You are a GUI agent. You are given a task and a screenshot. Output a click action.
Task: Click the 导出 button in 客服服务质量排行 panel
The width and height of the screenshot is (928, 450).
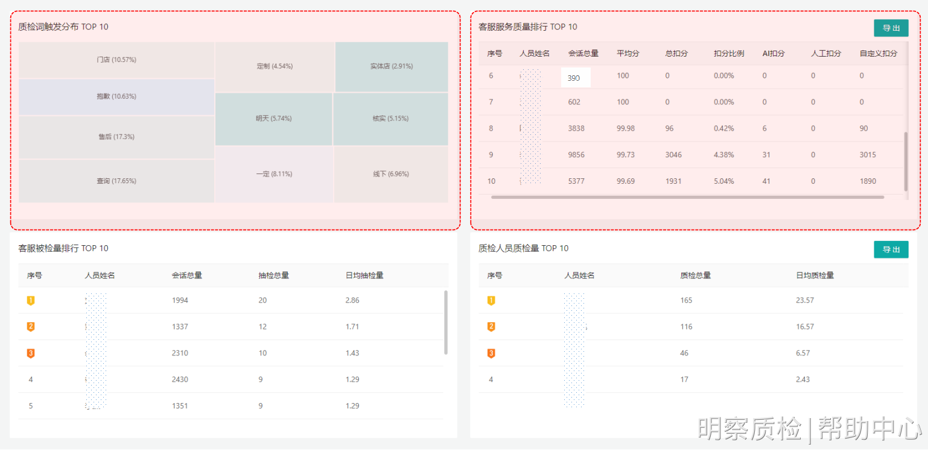click(x=891, y=28)
